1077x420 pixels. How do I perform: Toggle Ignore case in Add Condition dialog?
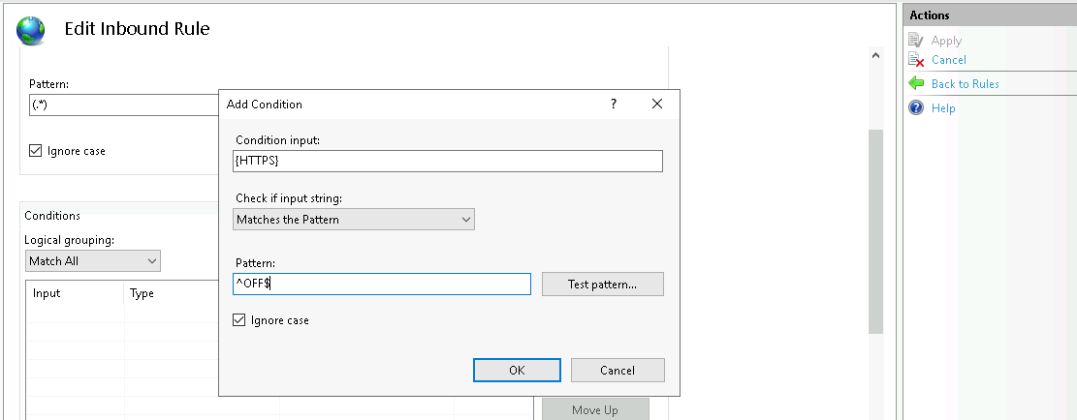[x=239, y=320]
